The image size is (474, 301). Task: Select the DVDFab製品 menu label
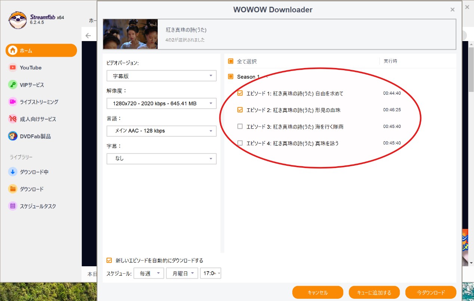[x=35, y=136]
